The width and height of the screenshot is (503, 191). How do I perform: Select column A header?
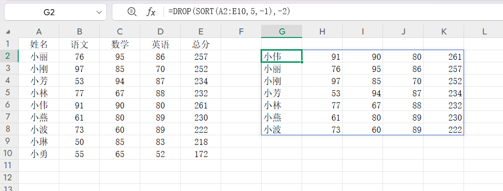(39, 31)
